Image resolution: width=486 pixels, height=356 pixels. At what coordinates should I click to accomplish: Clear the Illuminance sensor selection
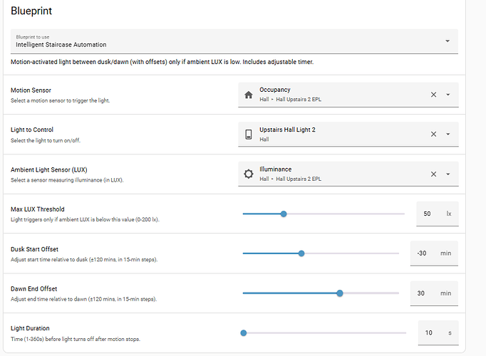(433, 174)
